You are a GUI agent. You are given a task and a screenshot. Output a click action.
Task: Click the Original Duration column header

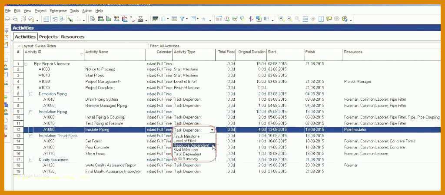(251, 55)
